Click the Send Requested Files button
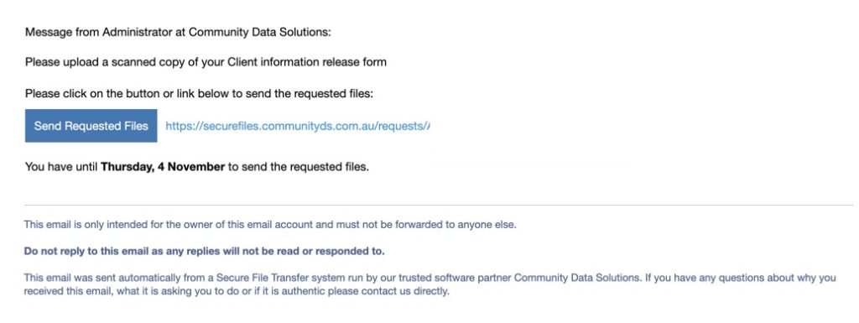Screen dimensions: 859x323 [x=91, y=126]
